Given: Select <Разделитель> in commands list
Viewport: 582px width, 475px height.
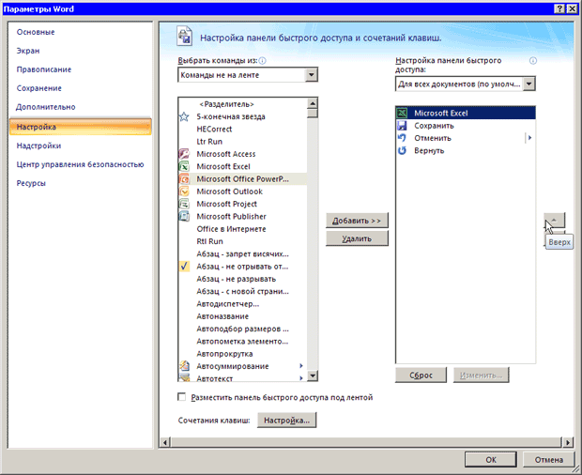Looking at the screenshot, I should click(x=243, y=104).
